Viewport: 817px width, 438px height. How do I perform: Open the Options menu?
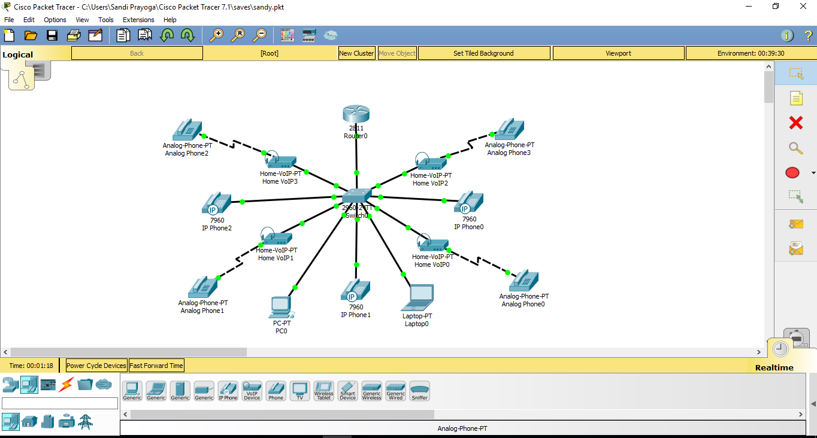click(x=55, y=20)
